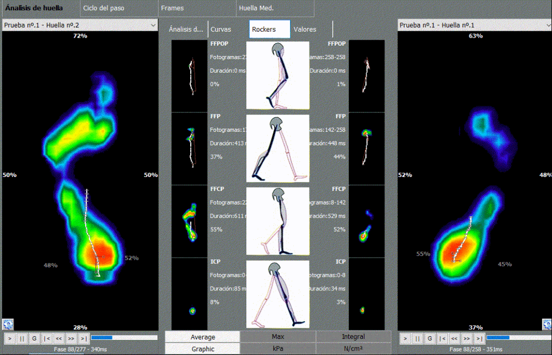Image resolution: width=552 pixels, height=355 pixels.
Task: Set units to kPa
Action: [x=278, y=349]
